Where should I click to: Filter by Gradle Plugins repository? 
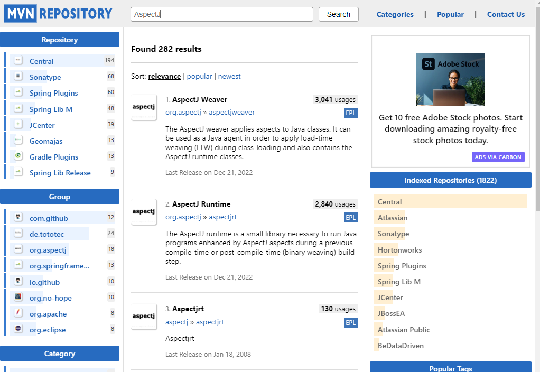(x=54, y=157)
